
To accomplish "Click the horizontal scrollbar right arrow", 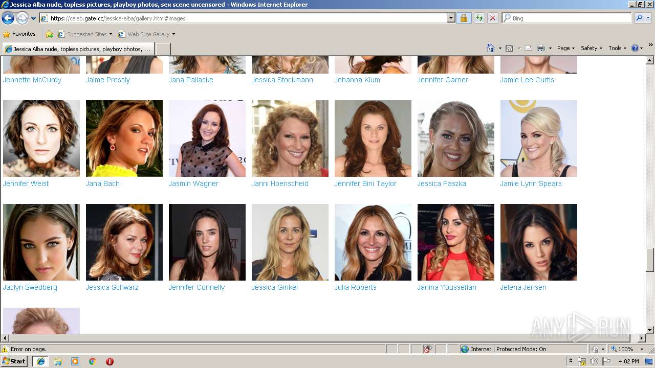I will pos(642,338).
